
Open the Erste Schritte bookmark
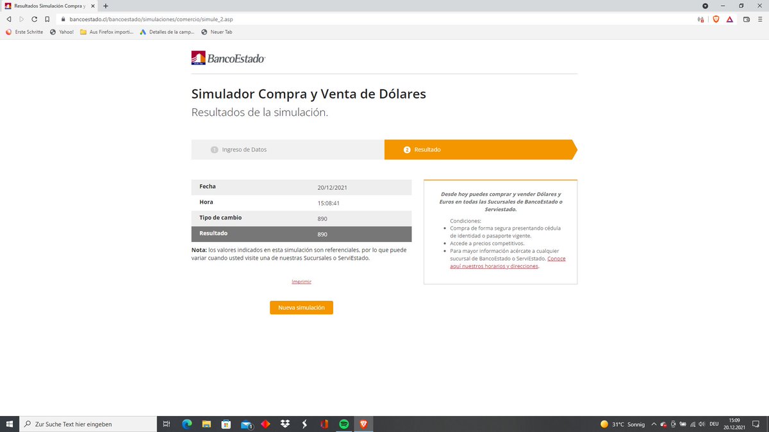click(24, 32)
